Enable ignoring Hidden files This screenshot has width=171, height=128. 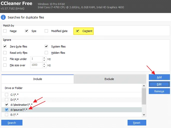(x=46, y=53)
